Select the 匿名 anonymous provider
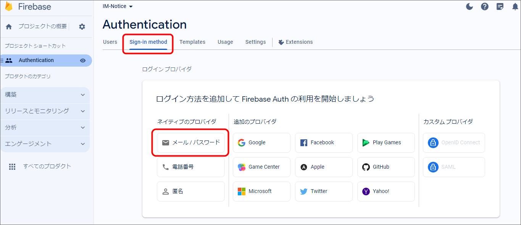 (191, 191)
